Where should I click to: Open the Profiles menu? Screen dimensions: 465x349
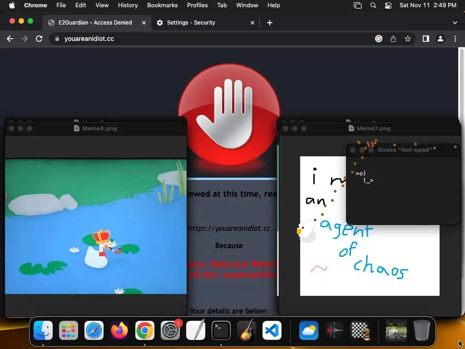197,5
